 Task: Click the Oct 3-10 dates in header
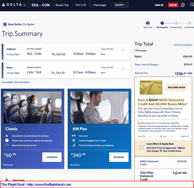click(80, 5)
